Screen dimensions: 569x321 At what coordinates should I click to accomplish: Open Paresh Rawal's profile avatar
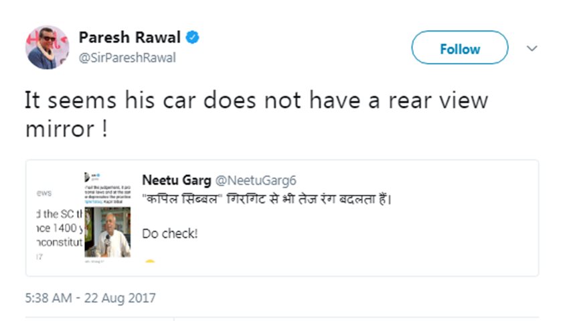(47, 48)
